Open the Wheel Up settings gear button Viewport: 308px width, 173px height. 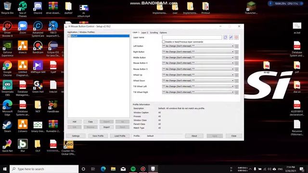(x=237, y=75)
